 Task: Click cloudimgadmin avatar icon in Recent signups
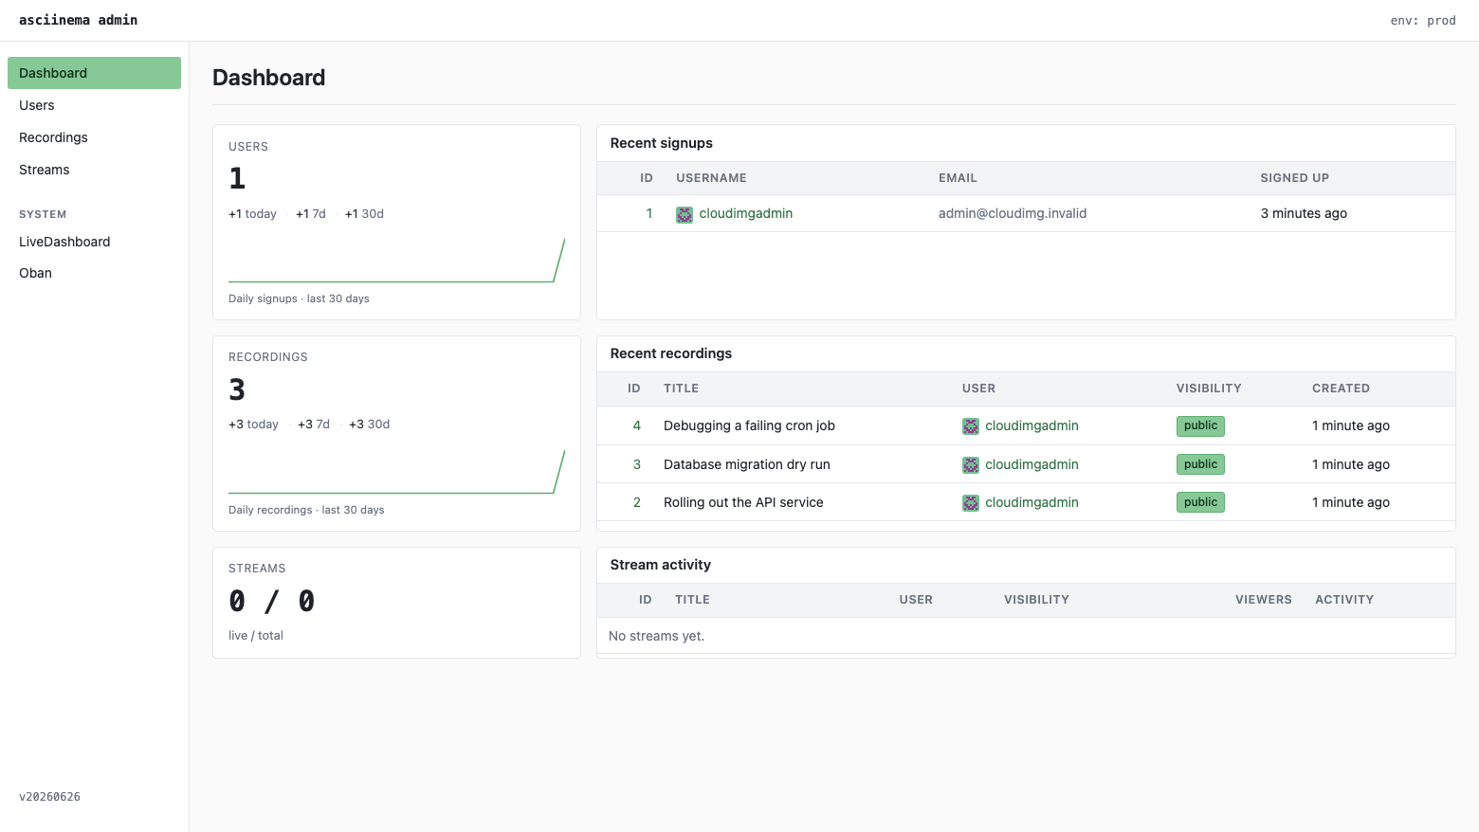[685, 214]
